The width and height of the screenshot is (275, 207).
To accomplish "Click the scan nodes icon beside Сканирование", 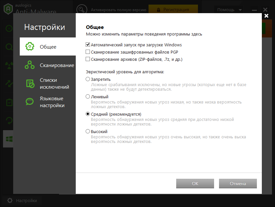I will coord(30,65).
